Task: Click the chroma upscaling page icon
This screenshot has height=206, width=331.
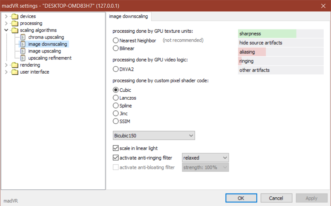Action: (23, 37)
